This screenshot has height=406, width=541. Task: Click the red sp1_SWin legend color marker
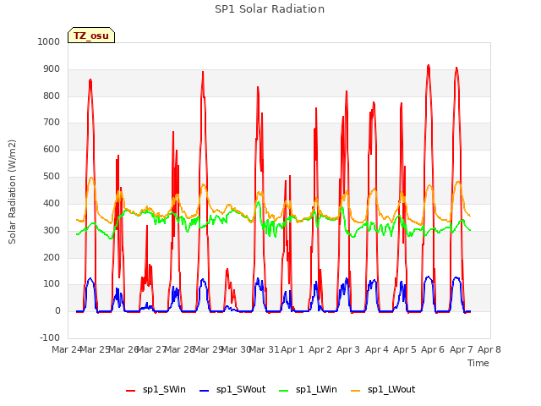tap(130, 391)
